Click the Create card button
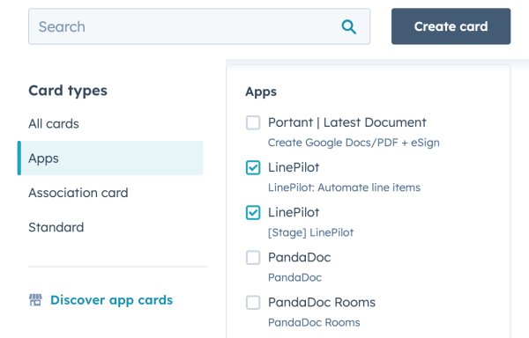Viewport: 529px width, 338px height. pos(451,26)
